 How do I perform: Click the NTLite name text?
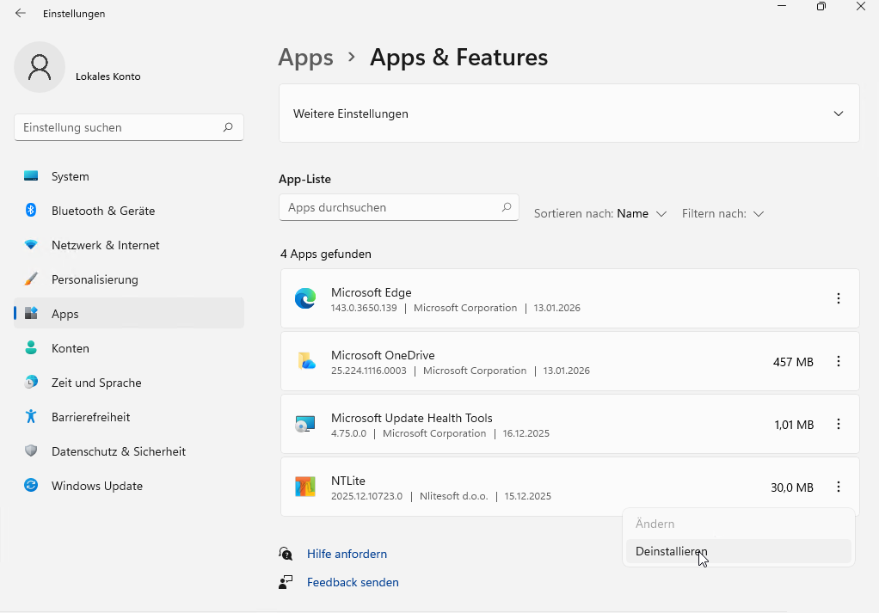click(x=348, y=481)
